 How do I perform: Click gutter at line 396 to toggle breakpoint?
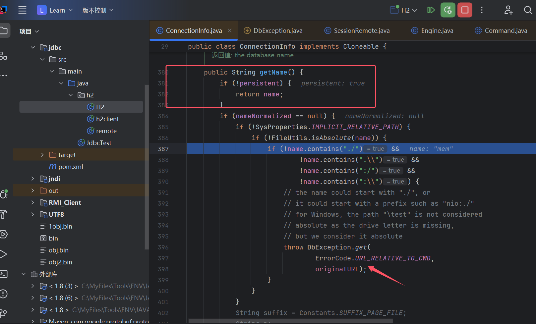tap(163, 247)
